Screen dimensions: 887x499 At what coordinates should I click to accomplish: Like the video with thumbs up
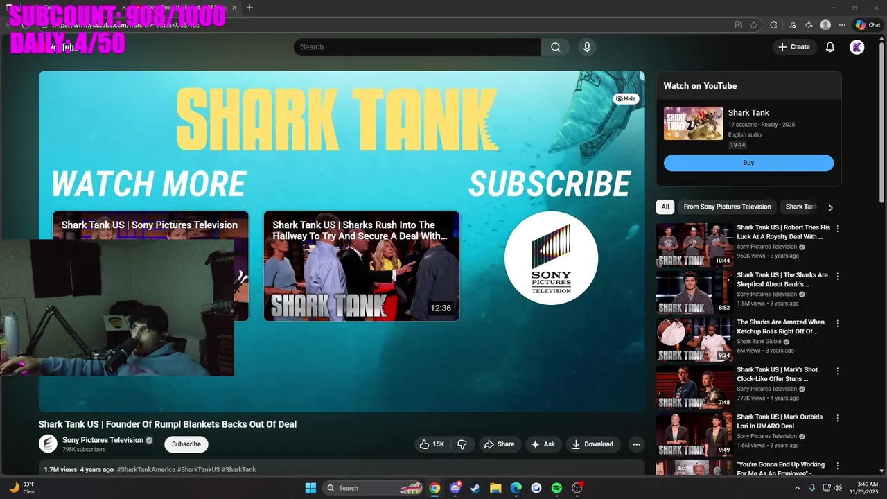coord(432,444)
